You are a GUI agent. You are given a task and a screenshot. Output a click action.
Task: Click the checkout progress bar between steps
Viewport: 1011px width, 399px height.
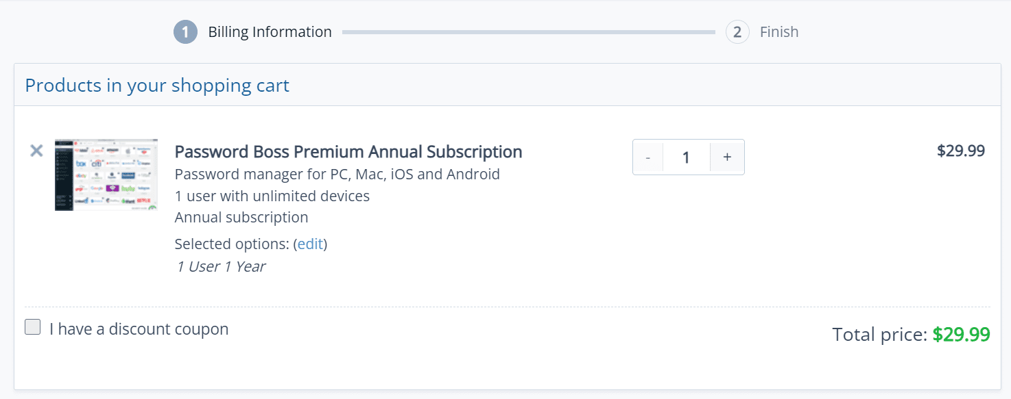tap(529, 32)
